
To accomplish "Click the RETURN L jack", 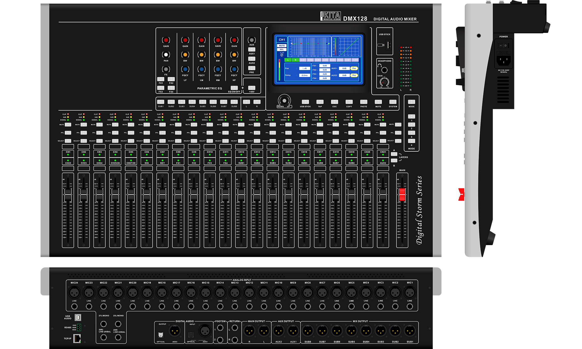I will (235, 328).
